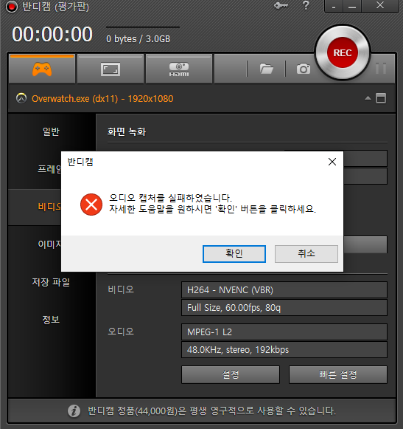403x429 pixels.
Task: Open help via the question mark icon
Action: pyautogui.click(x=306, y=5)
